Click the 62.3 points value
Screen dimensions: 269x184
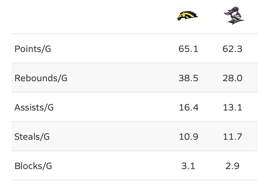point(232,49)
